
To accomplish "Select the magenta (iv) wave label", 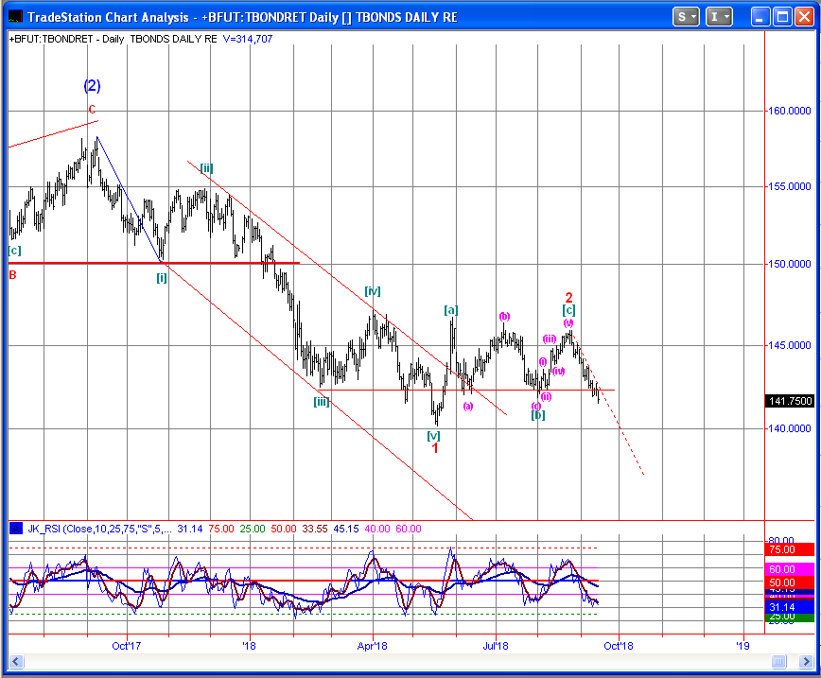I will click(x=559, y=372).
